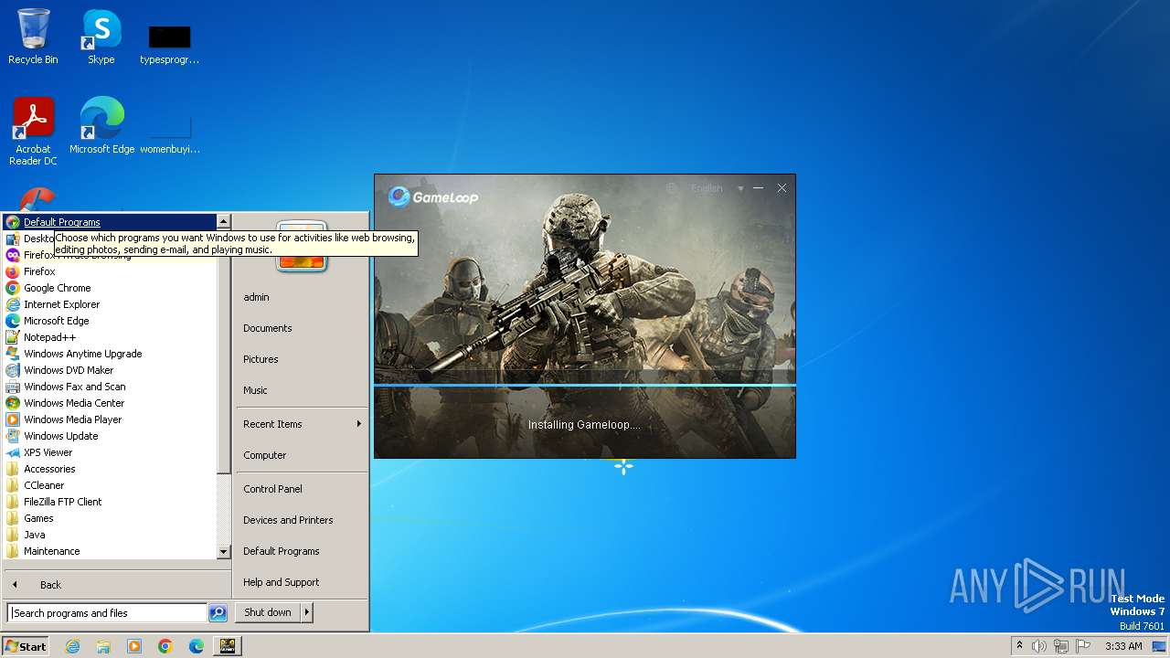This screenshot has height=658, width=1170.
Task: Open Windows Media Player entry
Action: 112,419
